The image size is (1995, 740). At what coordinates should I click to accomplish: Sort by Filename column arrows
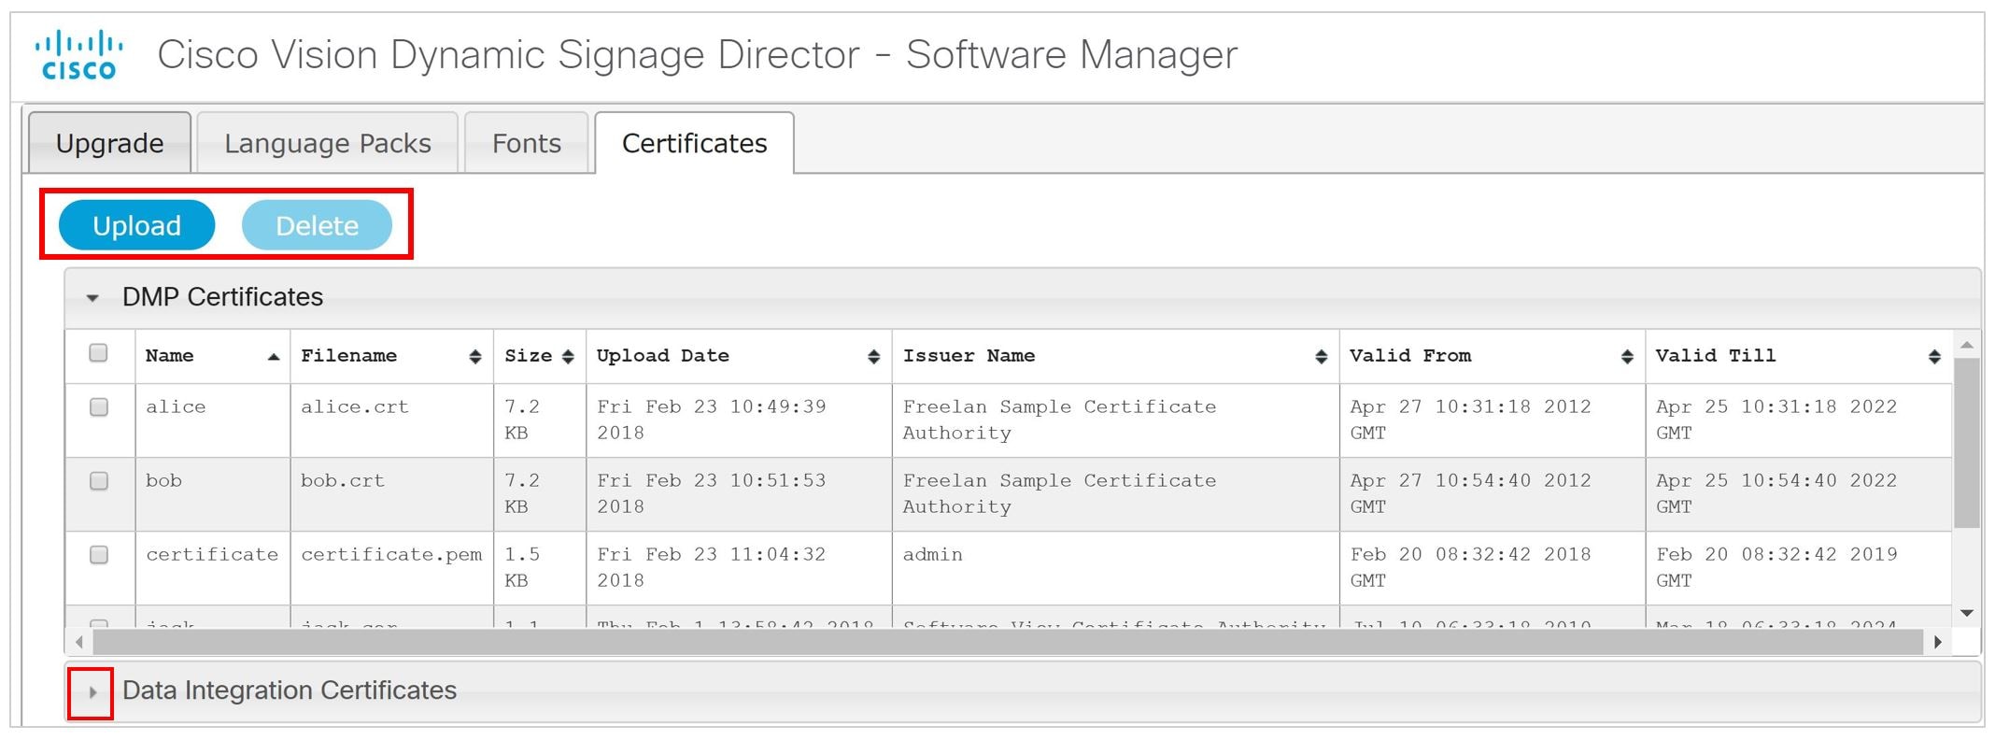pos(475,356)
